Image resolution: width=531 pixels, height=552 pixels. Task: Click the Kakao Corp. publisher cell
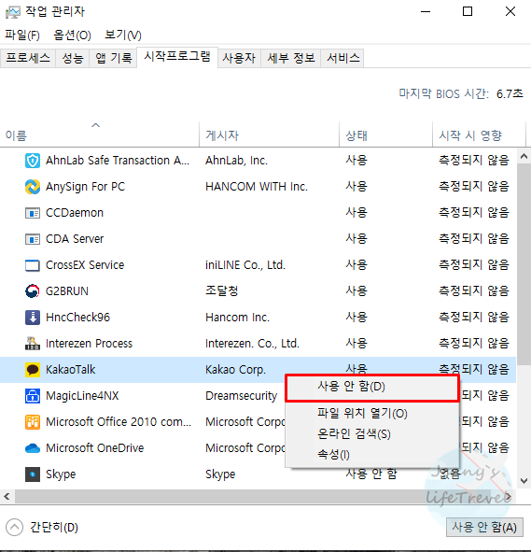point(235,370)
